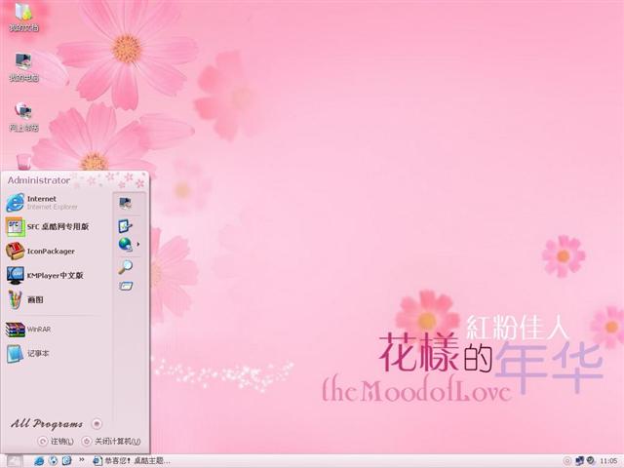
Task: Expand All Programs list
Action: [x=57, y=424]
